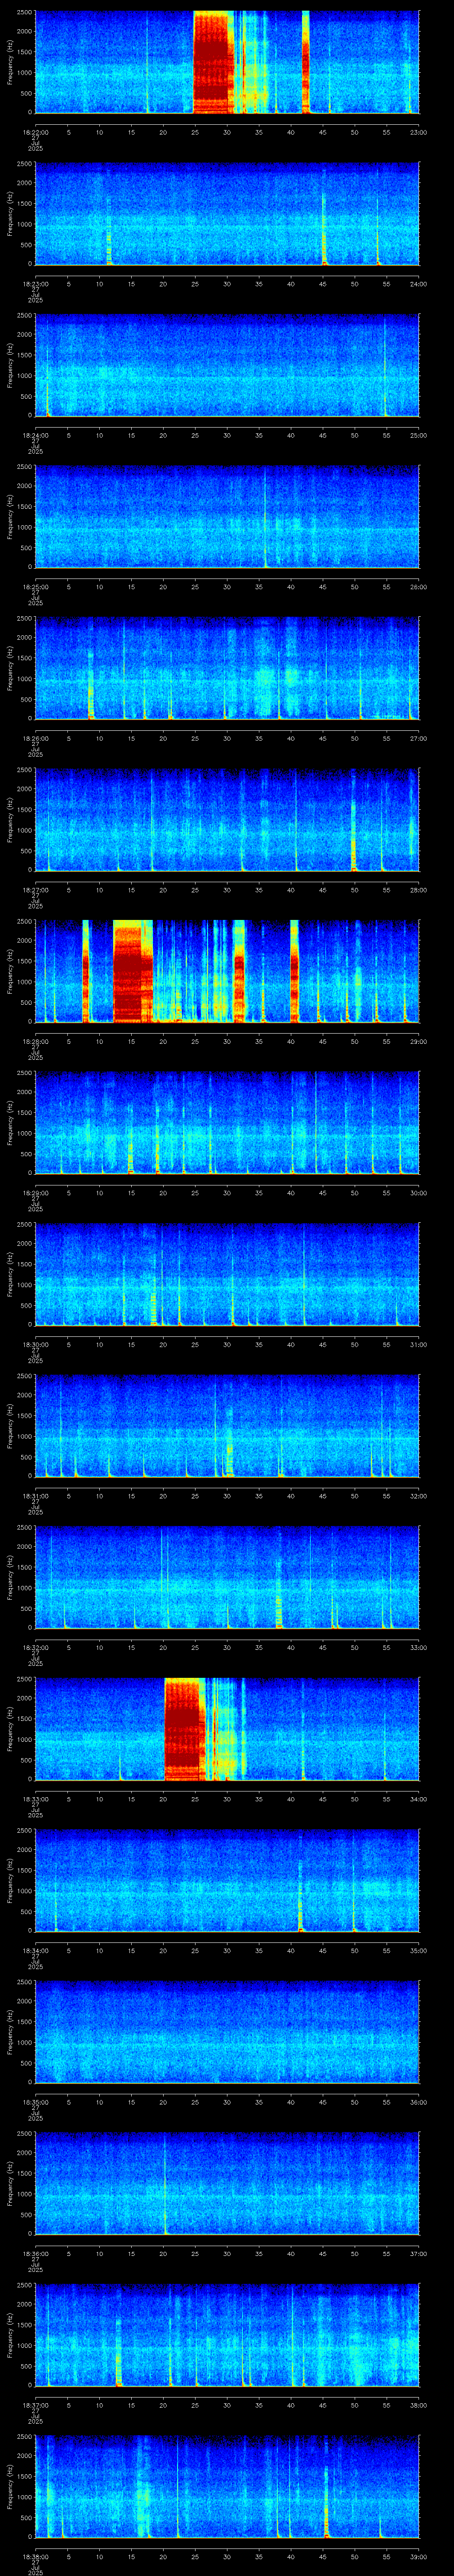Click the 29:00 end time label

click(419, 1041)
